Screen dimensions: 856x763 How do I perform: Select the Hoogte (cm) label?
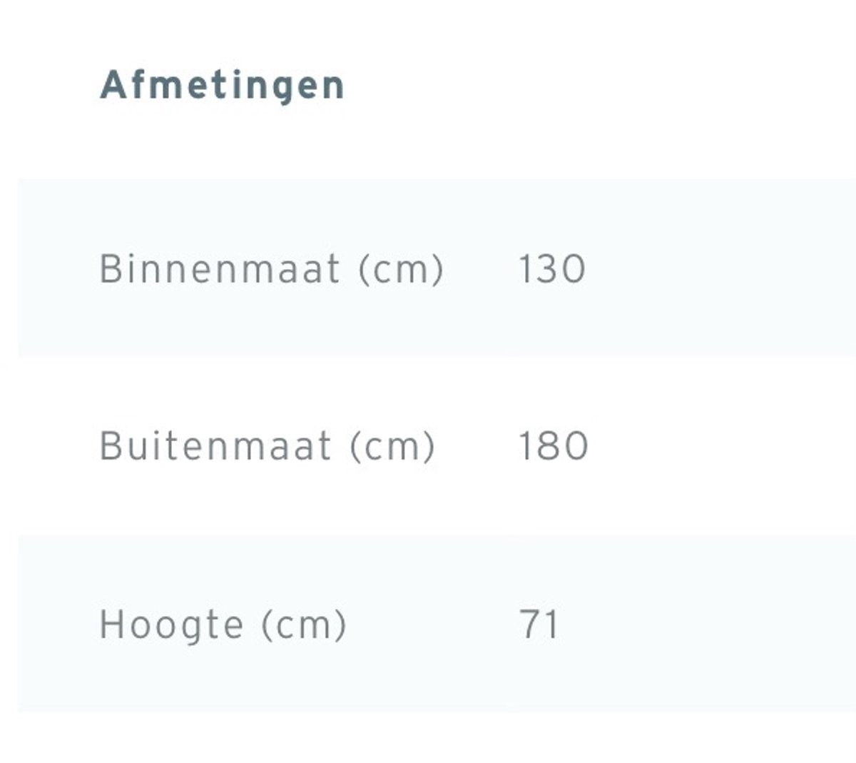click(223, 625)
